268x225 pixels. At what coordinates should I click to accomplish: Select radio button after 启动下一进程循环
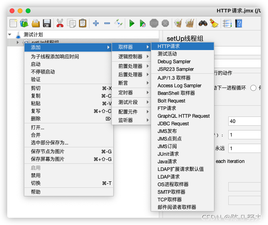pos(253,88)
